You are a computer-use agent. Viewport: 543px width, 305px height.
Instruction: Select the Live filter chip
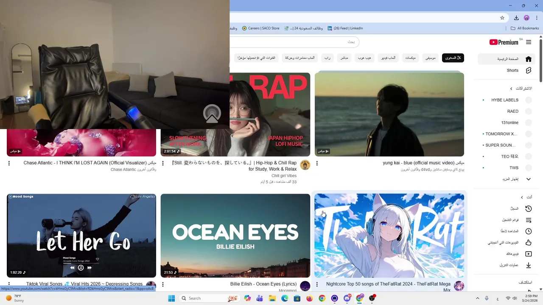(x=344, y=58)
